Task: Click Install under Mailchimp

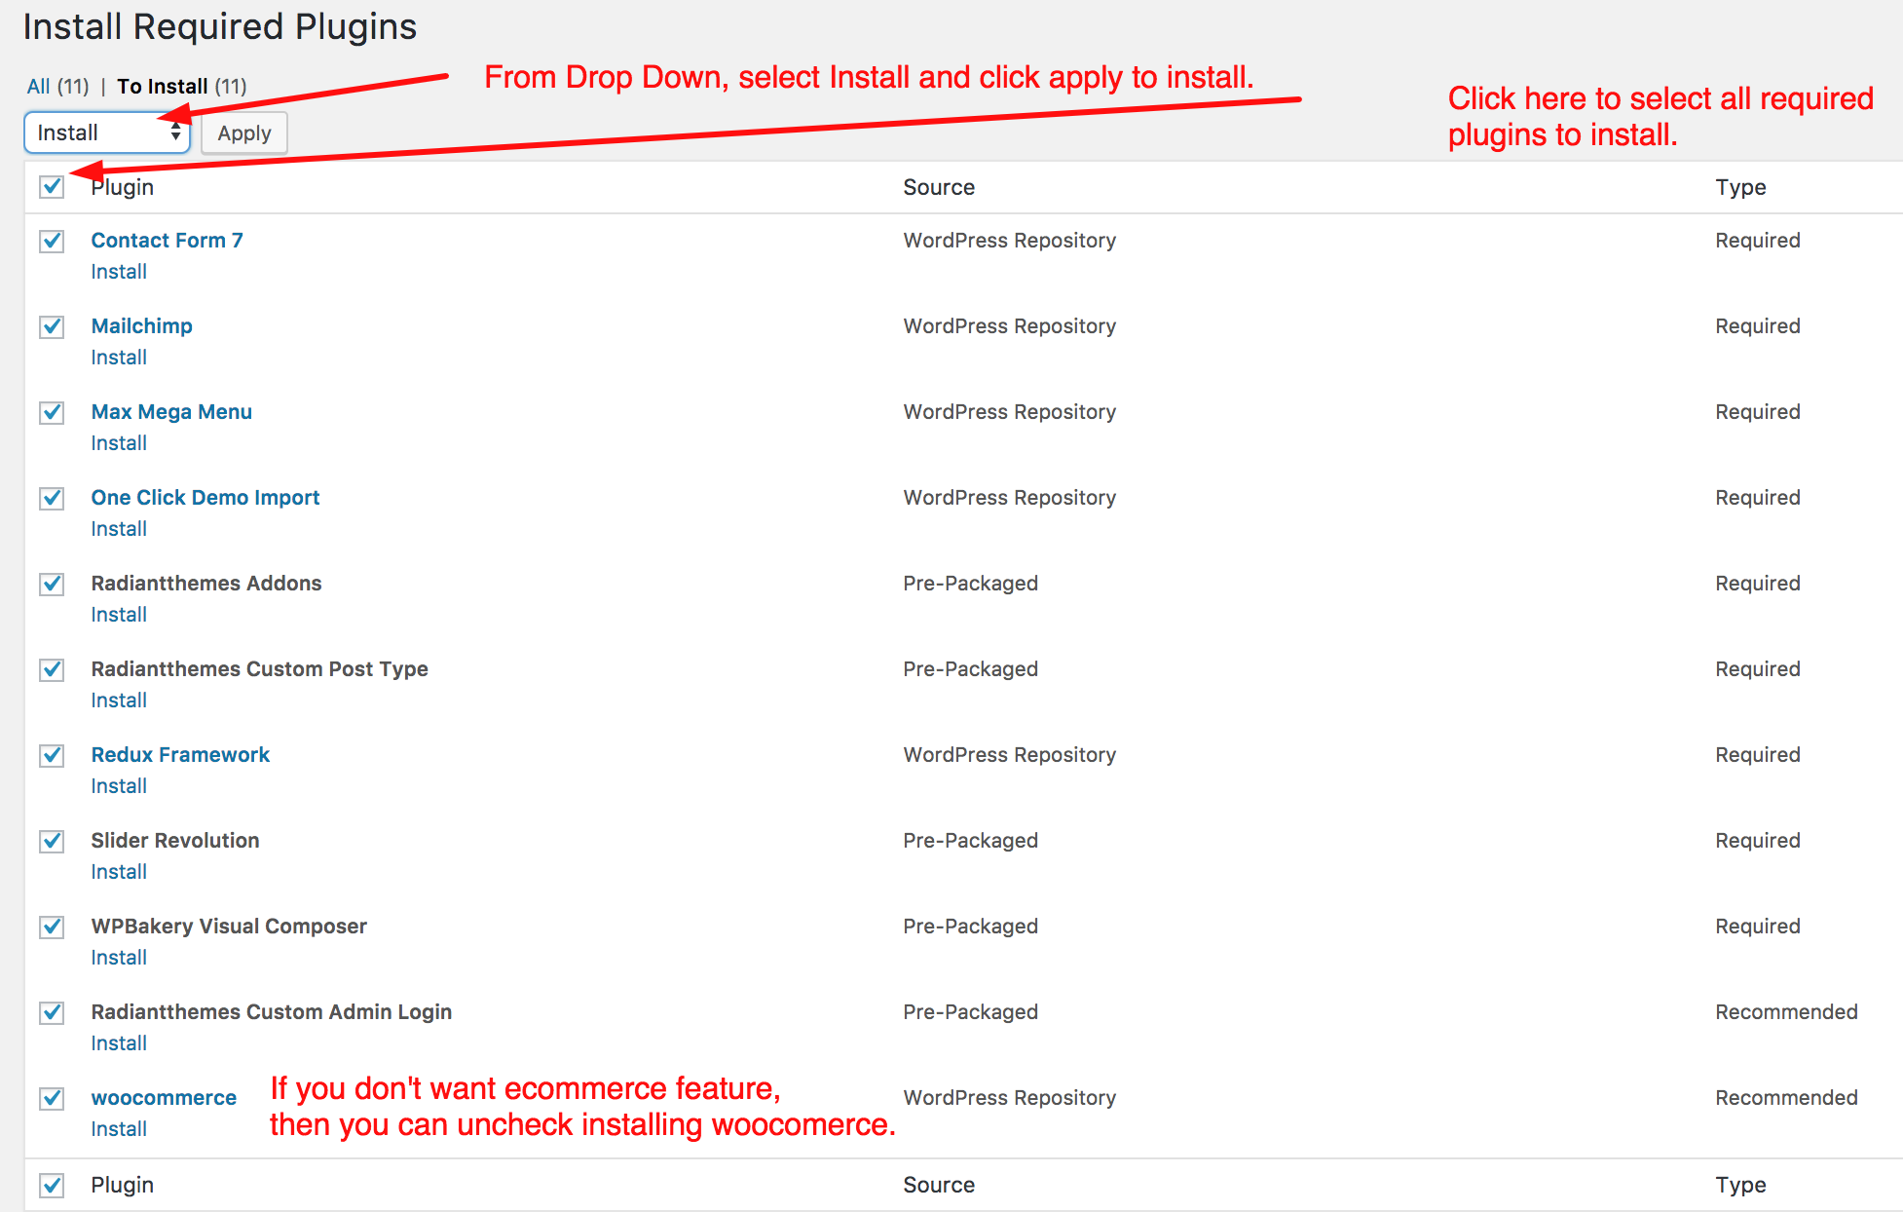Action: [x=119, y=358]
